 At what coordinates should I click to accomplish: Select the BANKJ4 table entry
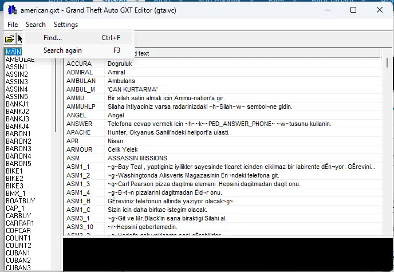click(x=17, y=127)
